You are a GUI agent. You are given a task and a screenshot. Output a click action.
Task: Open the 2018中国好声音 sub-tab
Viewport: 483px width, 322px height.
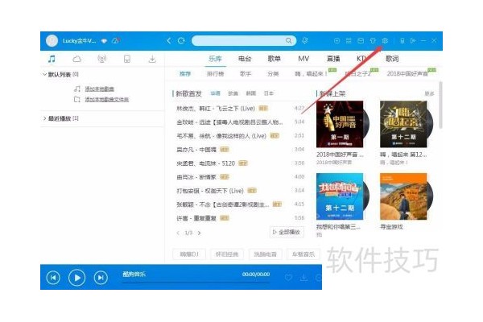pyautogui.click(x=407, y=73)
